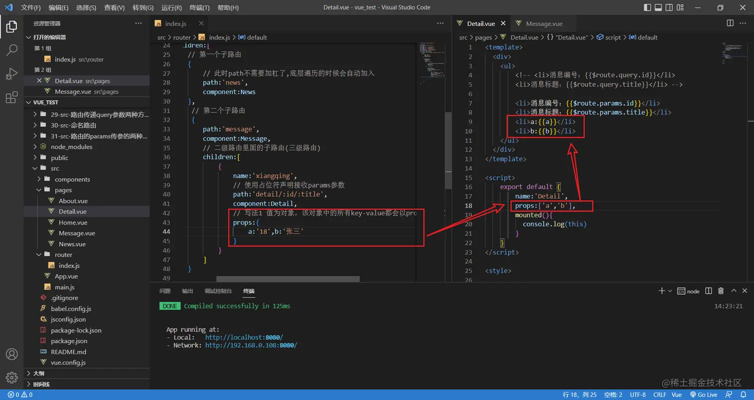Toggle secondary sidebar layout icon
The width and height of the screenshot is (754, 400).
[668, 7]
